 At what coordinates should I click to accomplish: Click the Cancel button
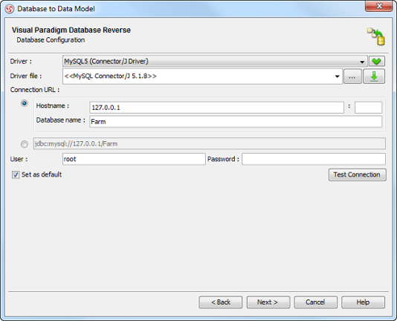(316, 302)
